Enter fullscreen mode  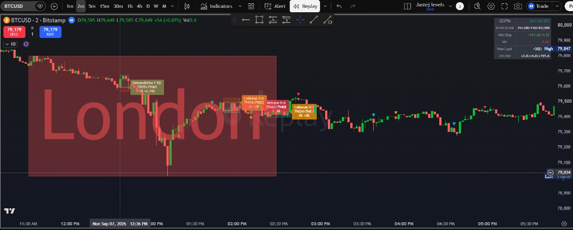point(505,6)
